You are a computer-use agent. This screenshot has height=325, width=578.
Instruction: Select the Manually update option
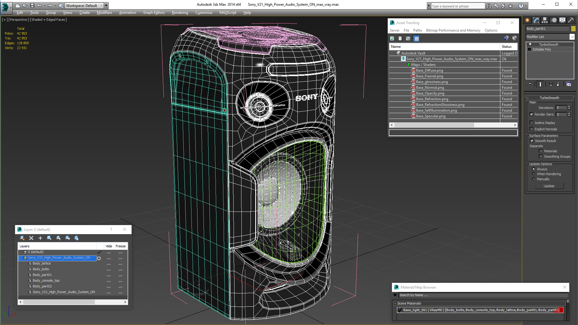[533, 179]
